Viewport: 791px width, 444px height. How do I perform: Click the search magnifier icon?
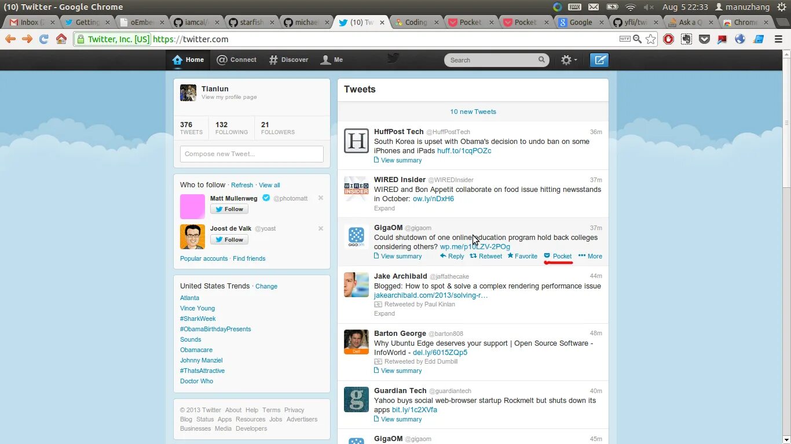(542, 60)
